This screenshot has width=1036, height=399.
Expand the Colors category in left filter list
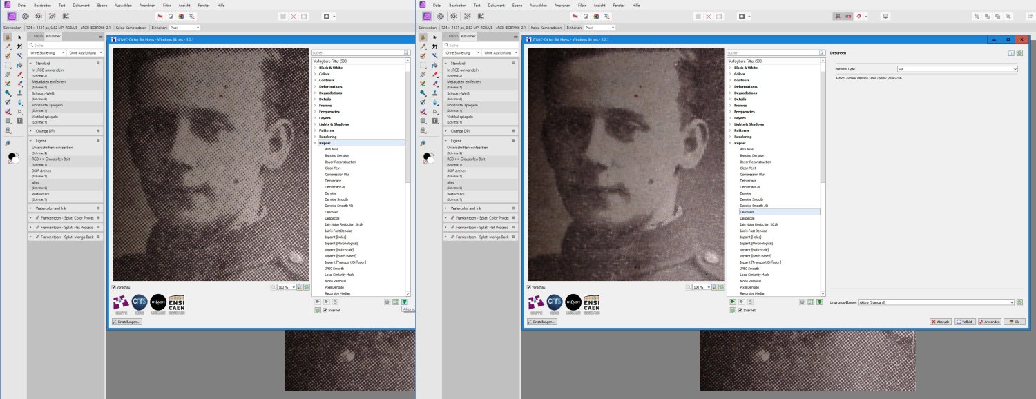(316, 74)
